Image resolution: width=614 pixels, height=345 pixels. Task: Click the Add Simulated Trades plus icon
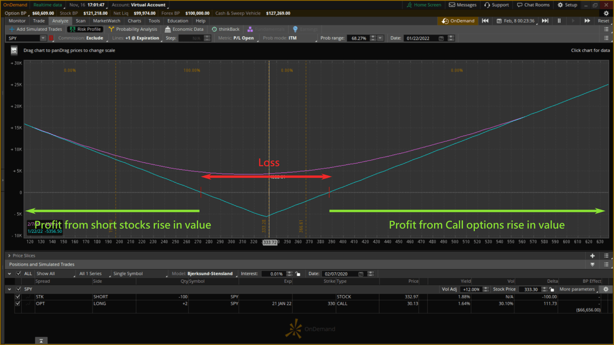coord(11,29)
